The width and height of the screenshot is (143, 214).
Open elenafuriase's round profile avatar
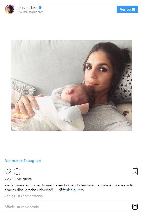point(10,9)
